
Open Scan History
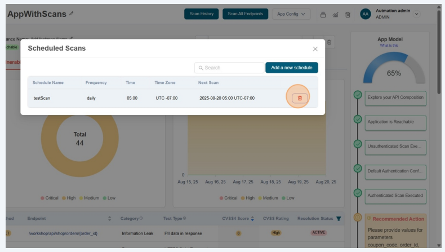coord(201,14)
